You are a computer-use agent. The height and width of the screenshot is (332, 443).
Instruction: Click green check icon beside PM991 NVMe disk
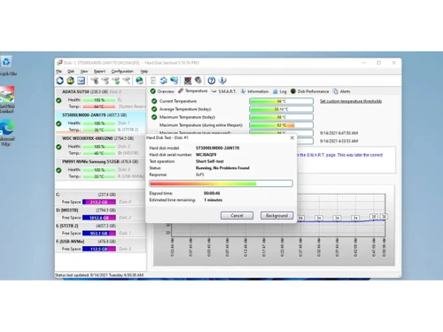click(x=58, y=170)
